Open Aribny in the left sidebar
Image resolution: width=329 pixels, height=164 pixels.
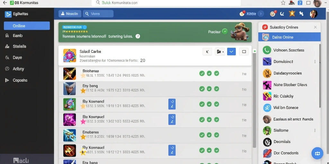[18, 69]
